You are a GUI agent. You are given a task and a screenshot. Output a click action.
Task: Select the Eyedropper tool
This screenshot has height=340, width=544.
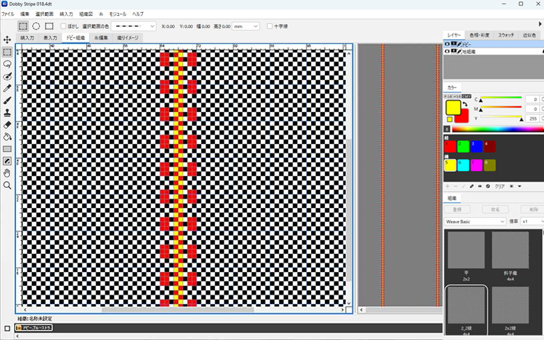7,88
